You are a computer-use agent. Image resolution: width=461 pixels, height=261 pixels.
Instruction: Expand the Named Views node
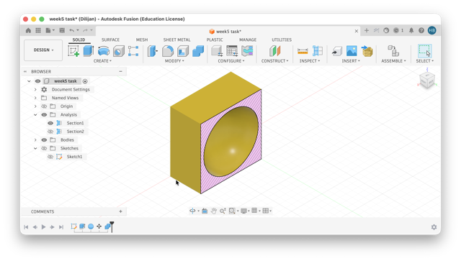(x=35, y=98)
